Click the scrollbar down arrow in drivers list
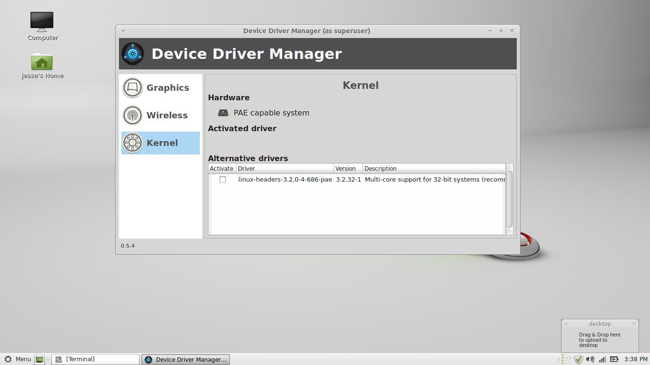Screen dimensions: 650x365 (x=510, y=231)
